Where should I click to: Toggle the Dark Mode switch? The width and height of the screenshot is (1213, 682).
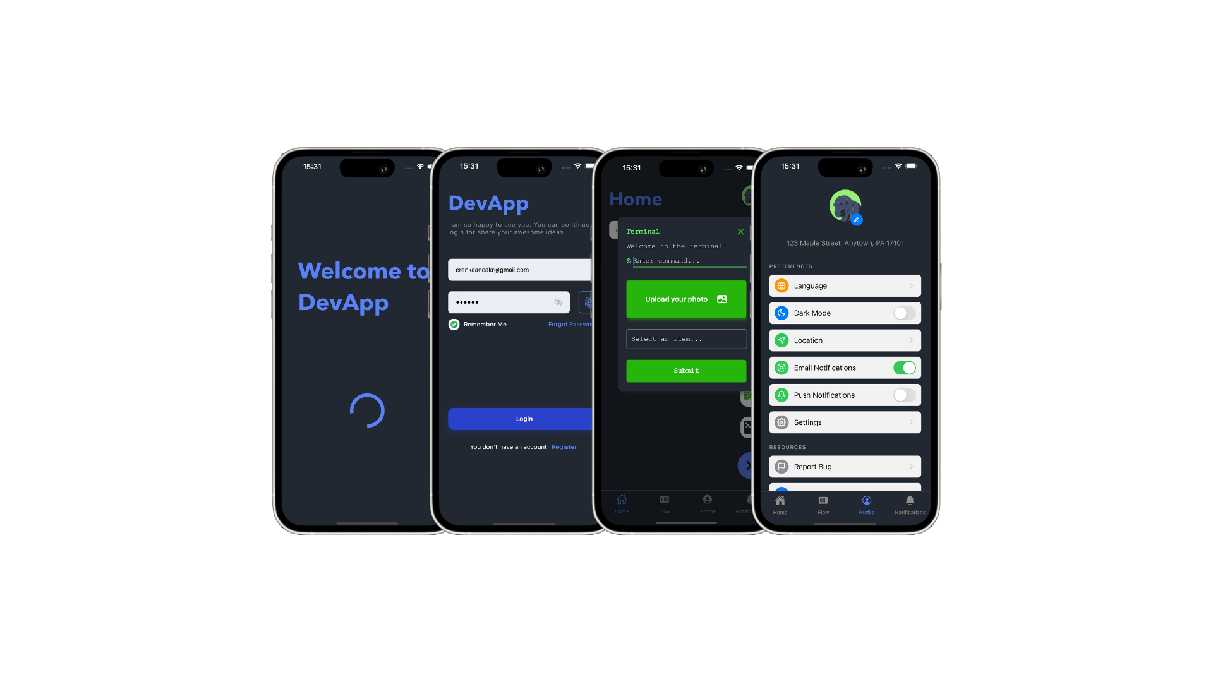pos(904,313)
